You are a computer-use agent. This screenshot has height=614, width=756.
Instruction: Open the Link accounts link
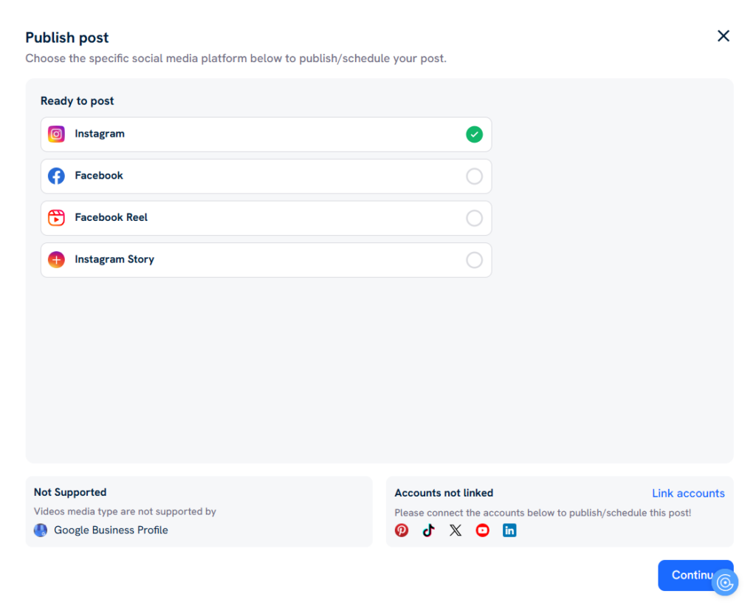coord(688,494)
